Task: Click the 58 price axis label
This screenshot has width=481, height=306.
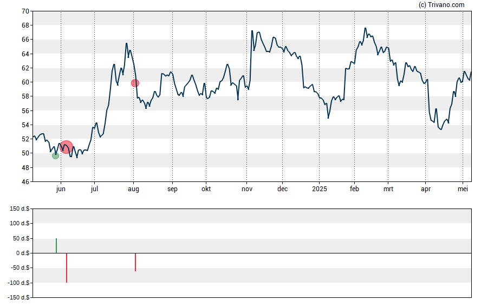Action: click(25, 96)
